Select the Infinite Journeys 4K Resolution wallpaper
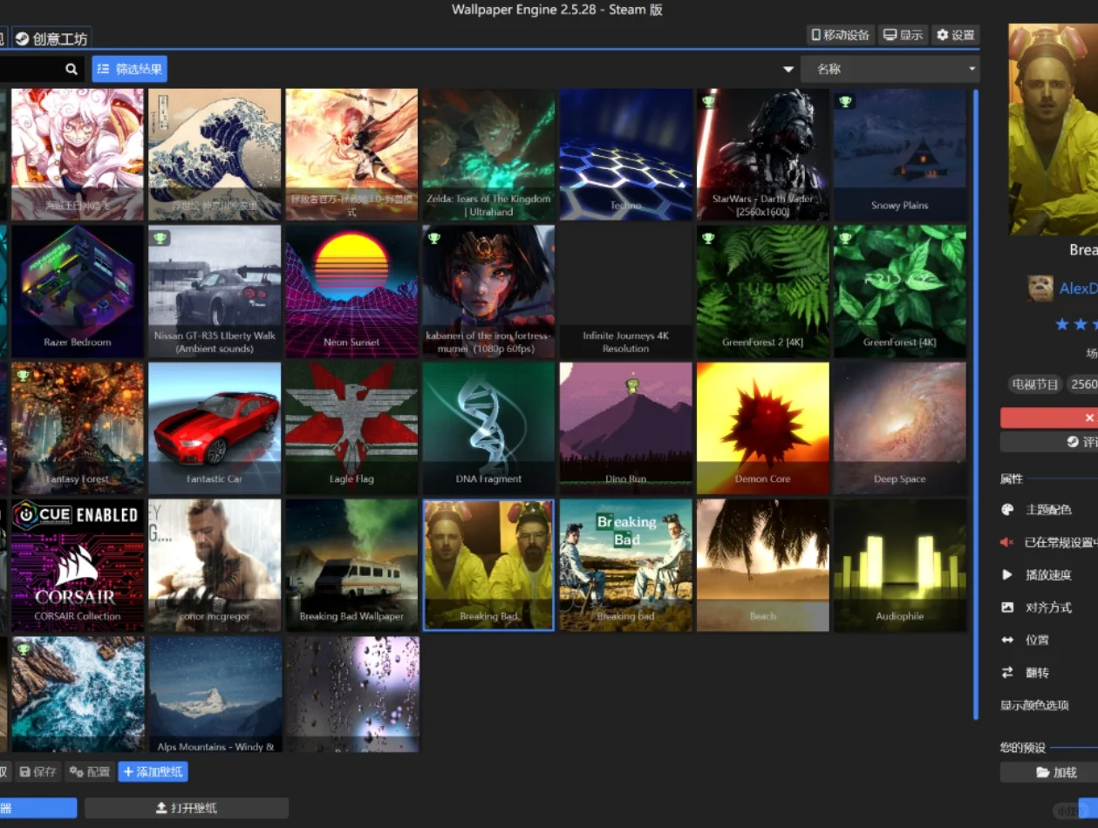The height and width of the screenshot is (828, 1098). [x=626, y=291]
